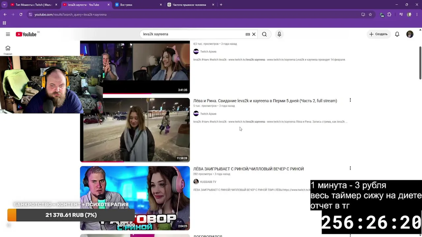
Task: Open the DE extension icon in toolbar
Action: (382, 15)
